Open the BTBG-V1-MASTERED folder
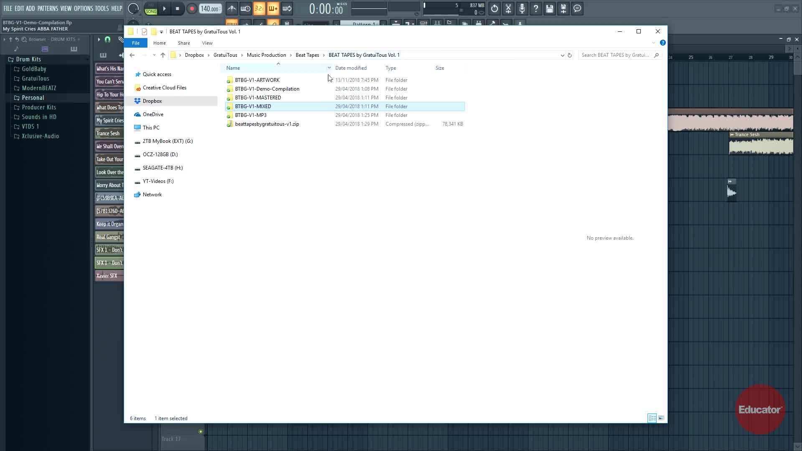This screenshot has width=802, height=451. [258, 98]
